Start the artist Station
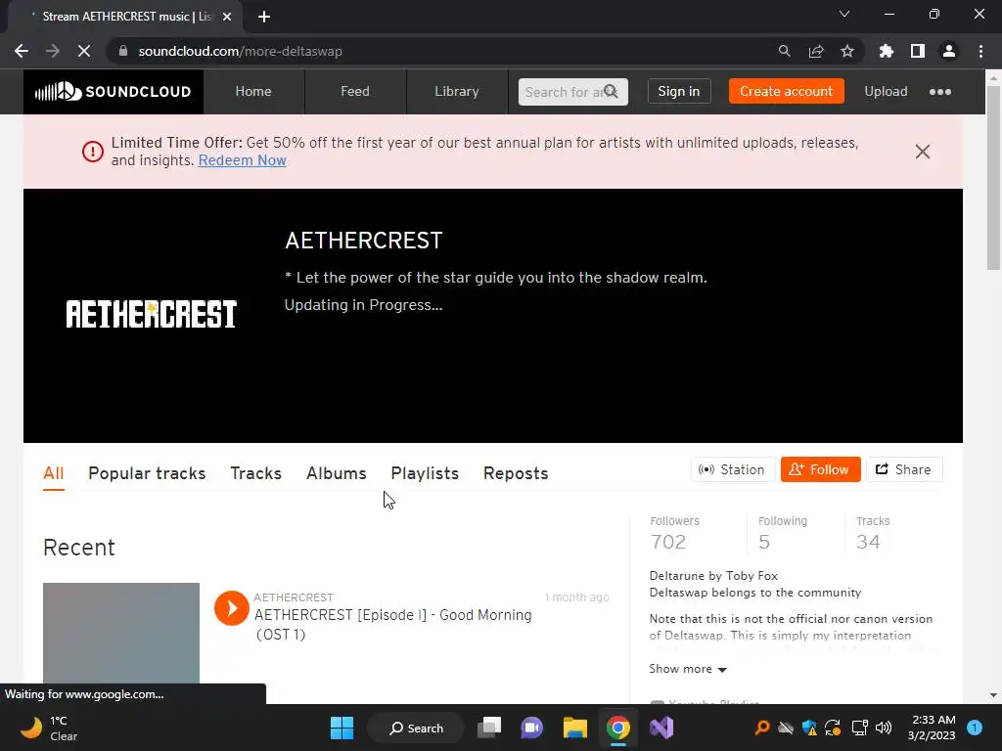This screenshot has height=751, width=1002. click(x=732, y=469)
